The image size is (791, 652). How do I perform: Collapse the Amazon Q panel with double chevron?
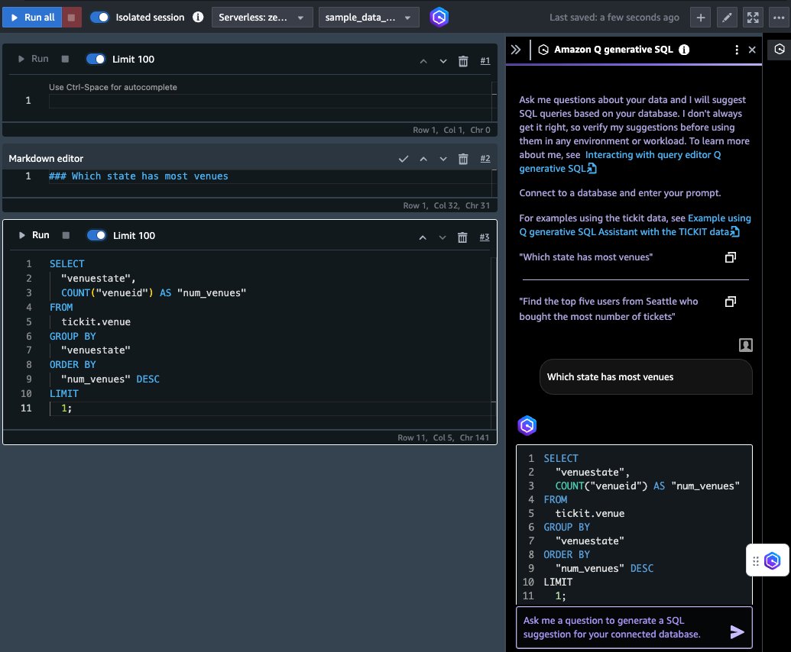pos(516,50)
